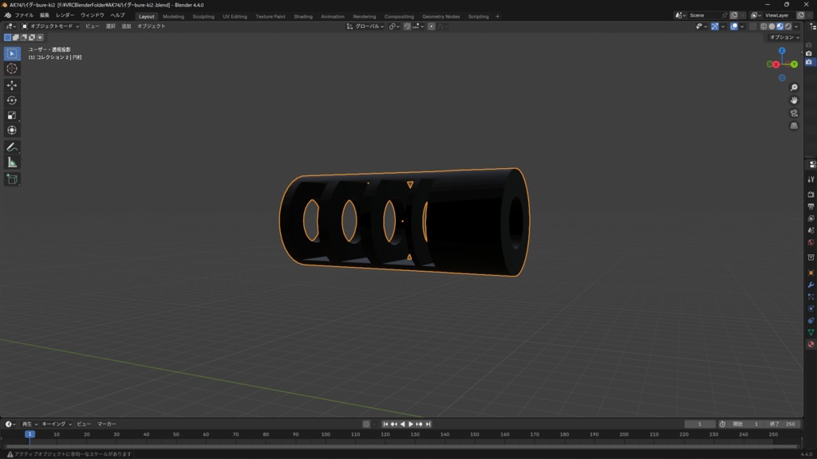Activate the Transform tool
The image size is (817, 459).
[12, 131]
